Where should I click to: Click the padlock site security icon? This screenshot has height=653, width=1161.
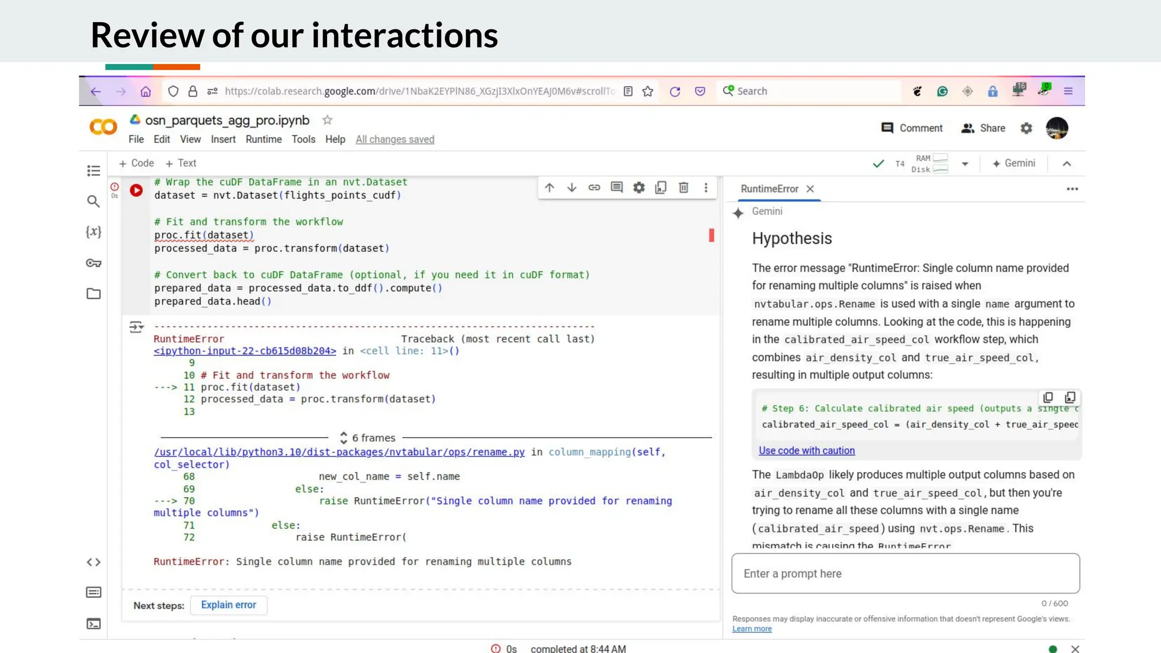point(193,91)
